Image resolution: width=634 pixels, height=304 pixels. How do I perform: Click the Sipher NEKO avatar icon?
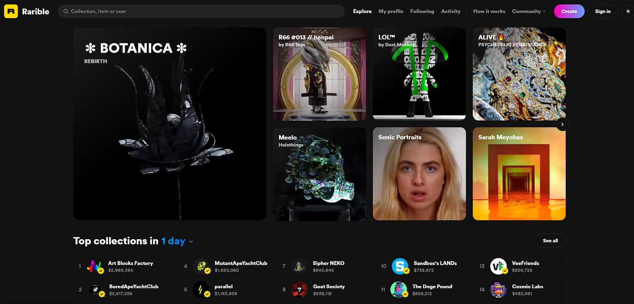[x=299, y=266]
